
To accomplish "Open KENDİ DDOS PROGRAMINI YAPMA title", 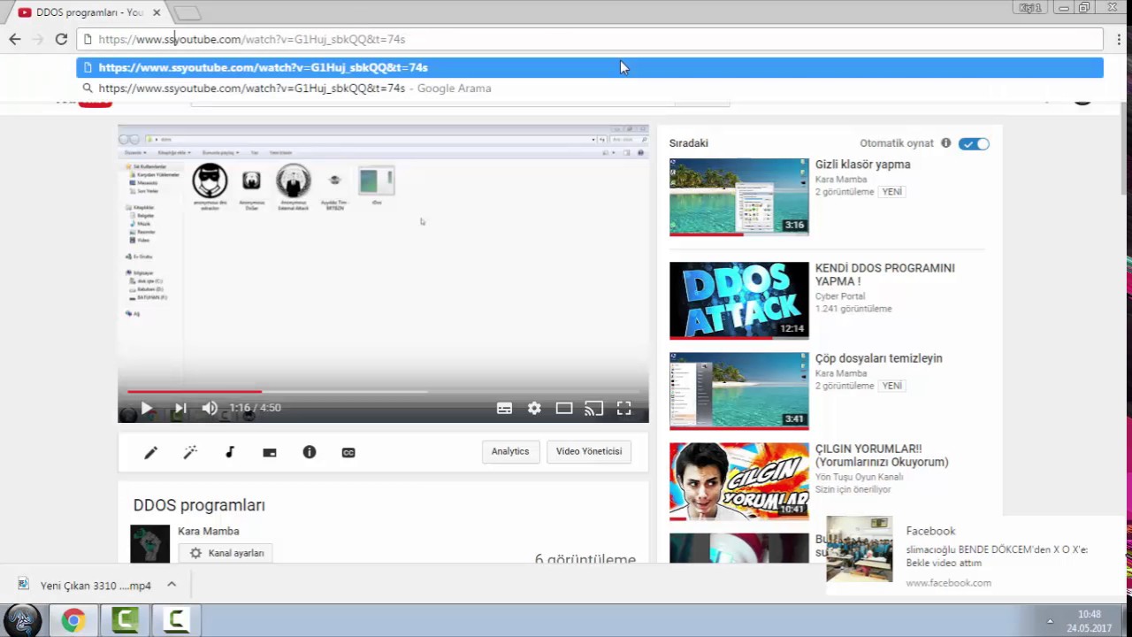I will point(885,274).
